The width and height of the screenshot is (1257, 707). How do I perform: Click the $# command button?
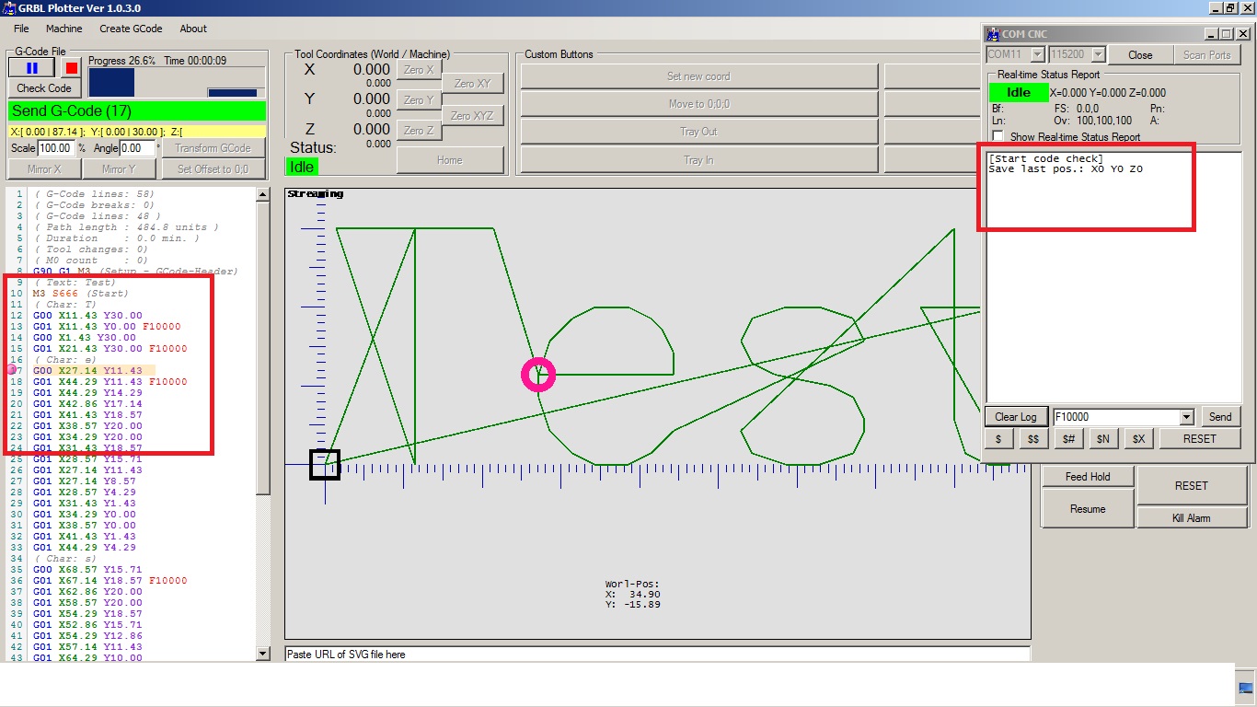tap(1068, 439)
